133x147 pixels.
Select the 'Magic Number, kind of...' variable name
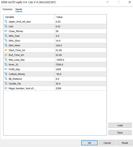[22, 88]
